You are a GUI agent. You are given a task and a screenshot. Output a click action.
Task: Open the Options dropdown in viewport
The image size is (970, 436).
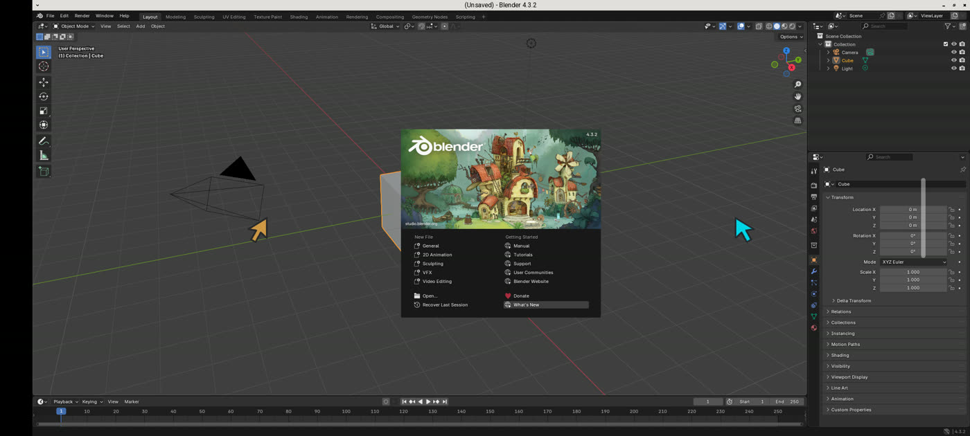791,37
